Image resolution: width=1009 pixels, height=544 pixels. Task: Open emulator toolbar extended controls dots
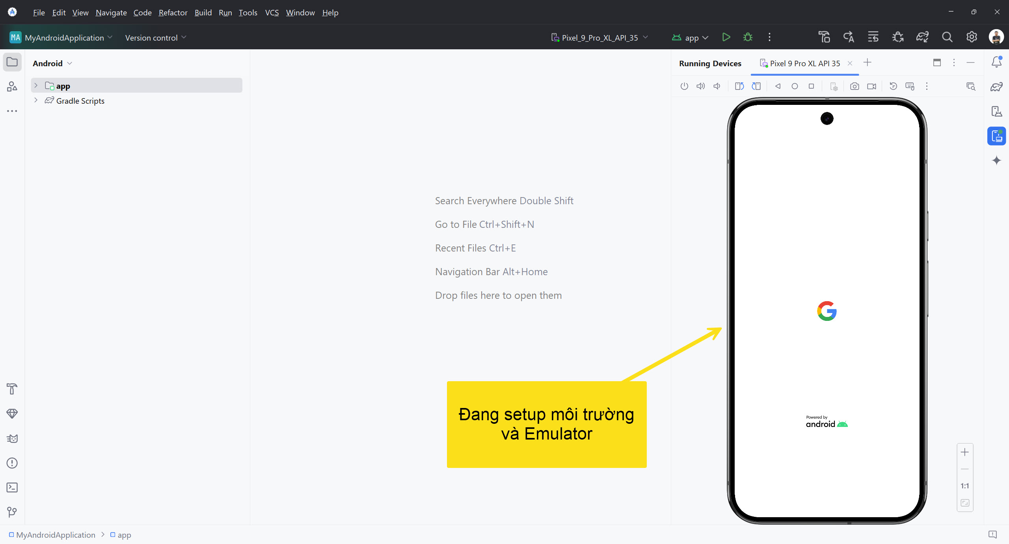coord(927,86)
